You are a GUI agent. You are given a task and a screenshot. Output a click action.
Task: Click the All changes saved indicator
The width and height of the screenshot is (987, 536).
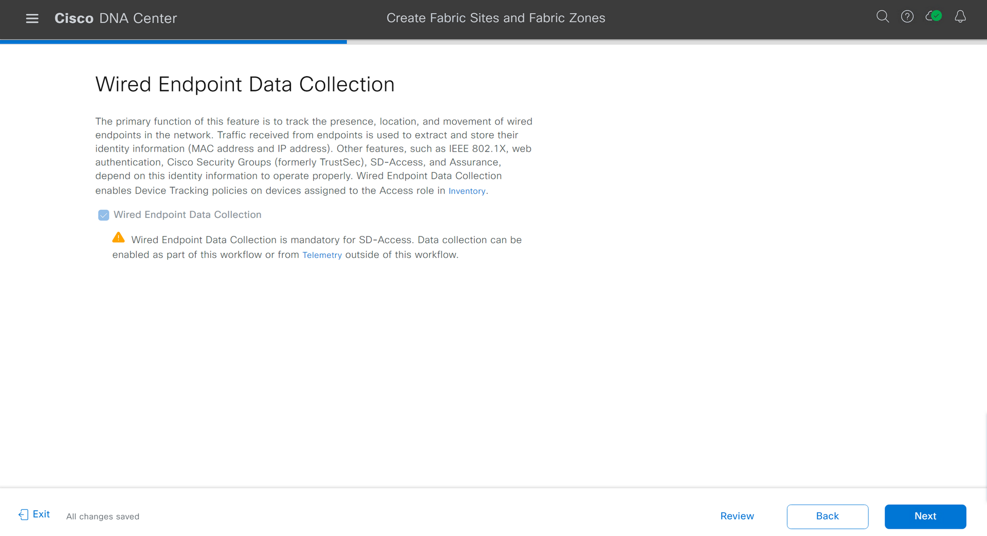(x=102, y=516)
